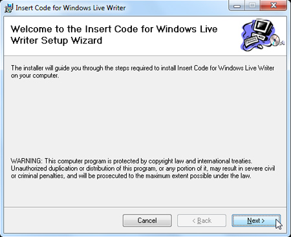Click the window title bar text

coord(70,8)
